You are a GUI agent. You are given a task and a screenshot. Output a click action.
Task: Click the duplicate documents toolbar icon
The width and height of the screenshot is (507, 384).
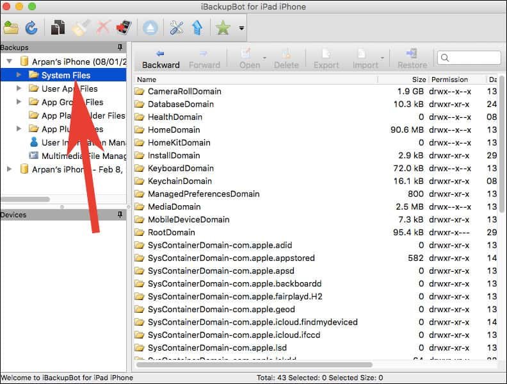click(x=59, y=28)
